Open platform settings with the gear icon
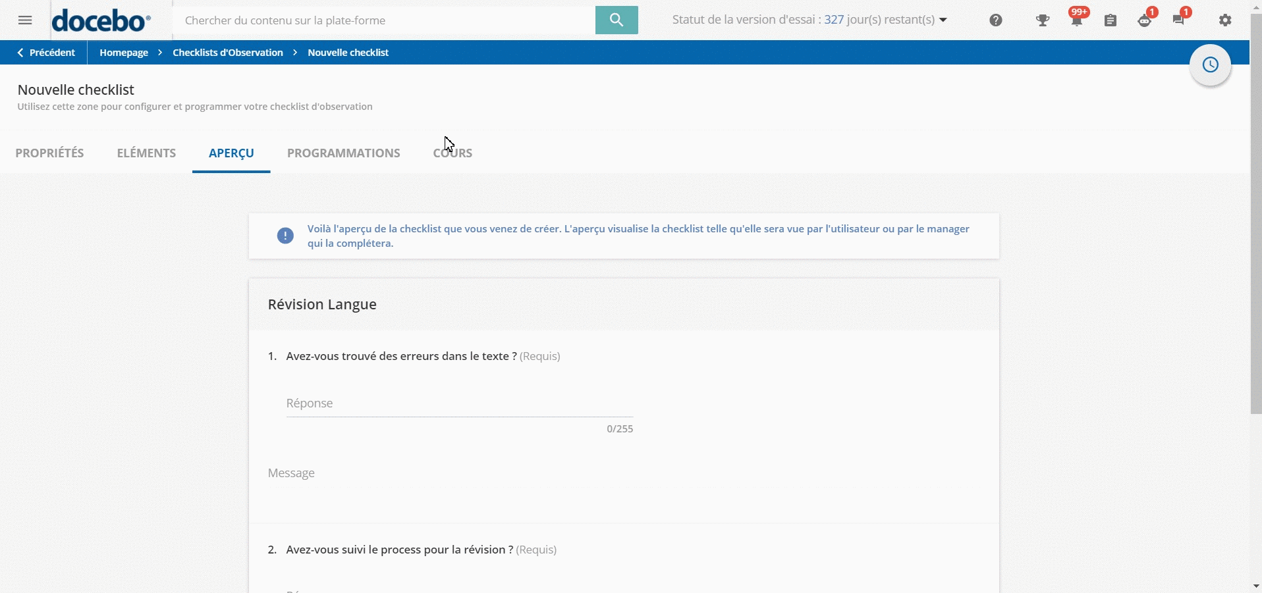 (1225, 20)
